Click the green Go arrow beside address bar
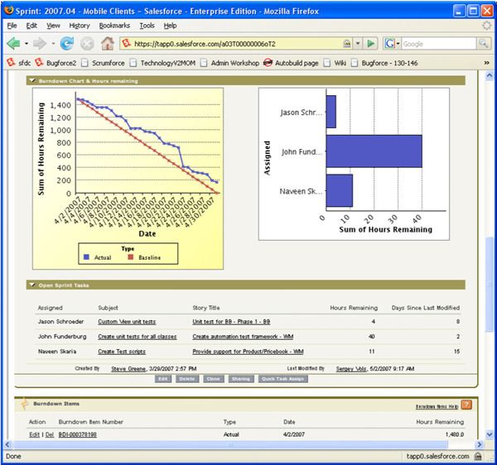Screen dimensions: 497x465 click(370, 43)
